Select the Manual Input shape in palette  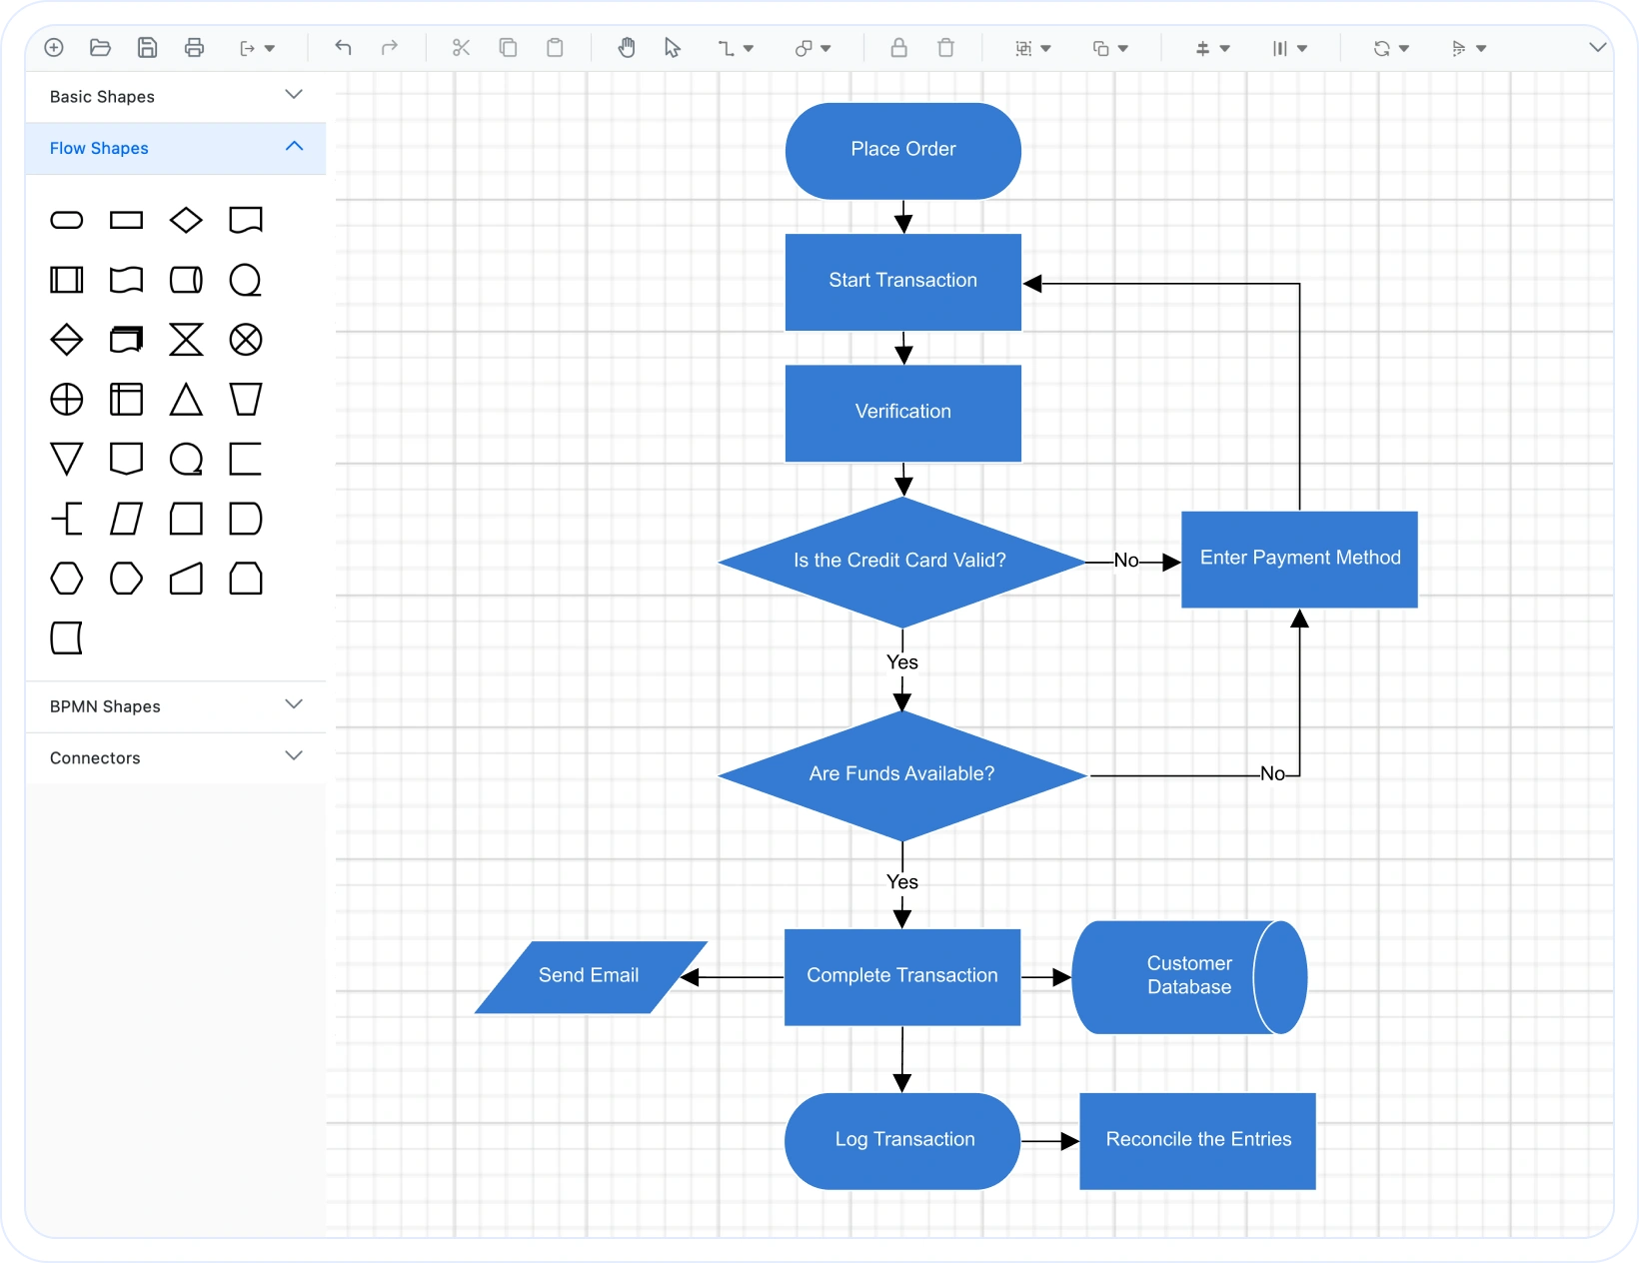[186, 579]
